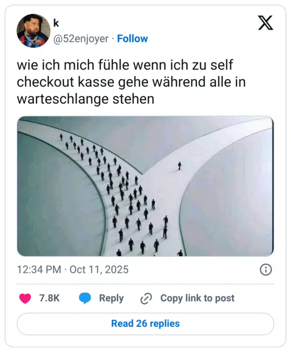This screenshot has height=352, width=291.
Task: Open Read 26 replies
Action: (x=145, y=324)
